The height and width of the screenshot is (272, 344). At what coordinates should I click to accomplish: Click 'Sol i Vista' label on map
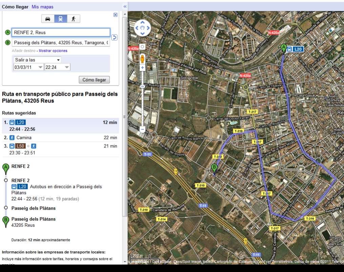click(189, 77)
